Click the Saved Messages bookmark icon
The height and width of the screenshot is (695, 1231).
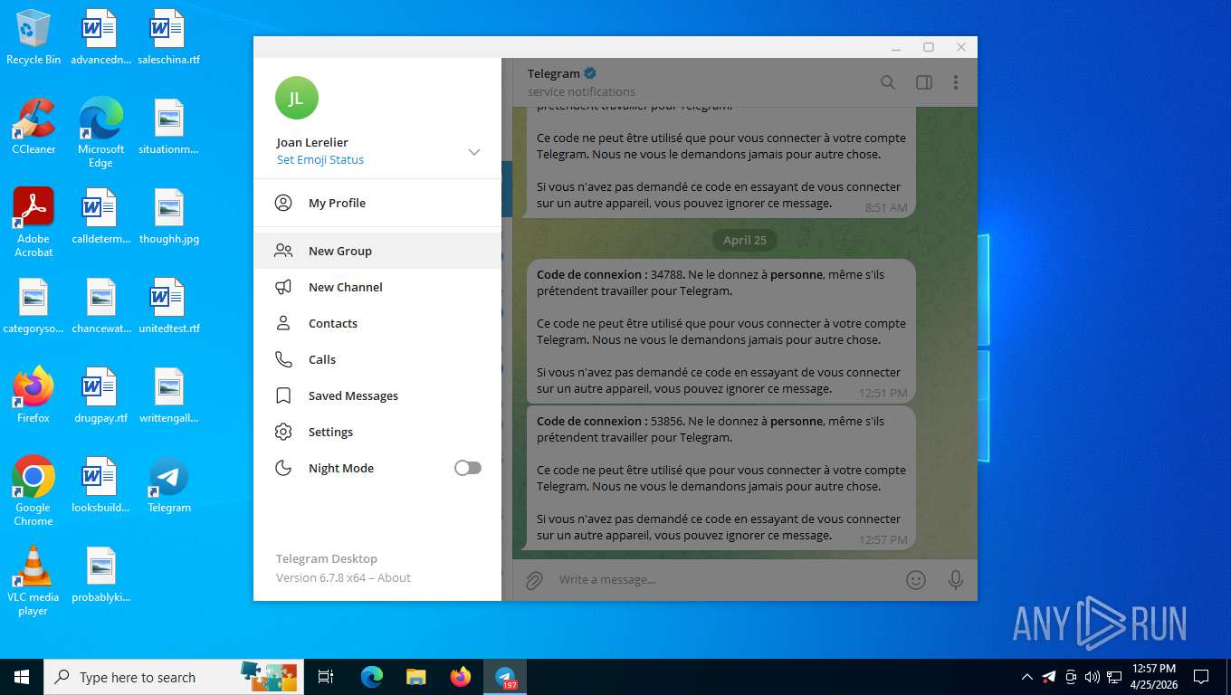(283, 395)
